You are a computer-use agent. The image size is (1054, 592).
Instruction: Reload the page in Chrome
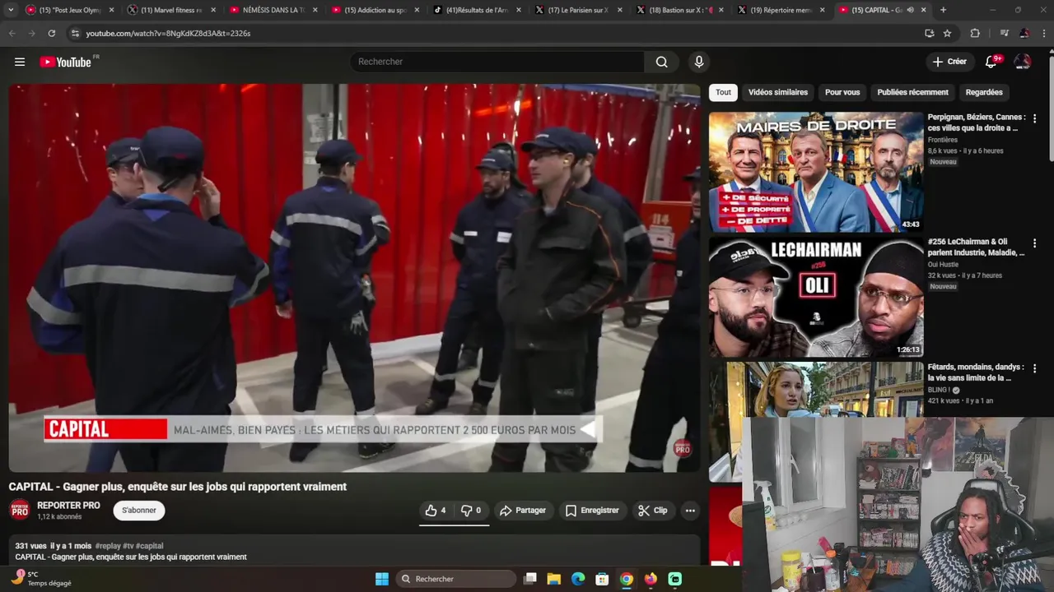coord(51,33)
